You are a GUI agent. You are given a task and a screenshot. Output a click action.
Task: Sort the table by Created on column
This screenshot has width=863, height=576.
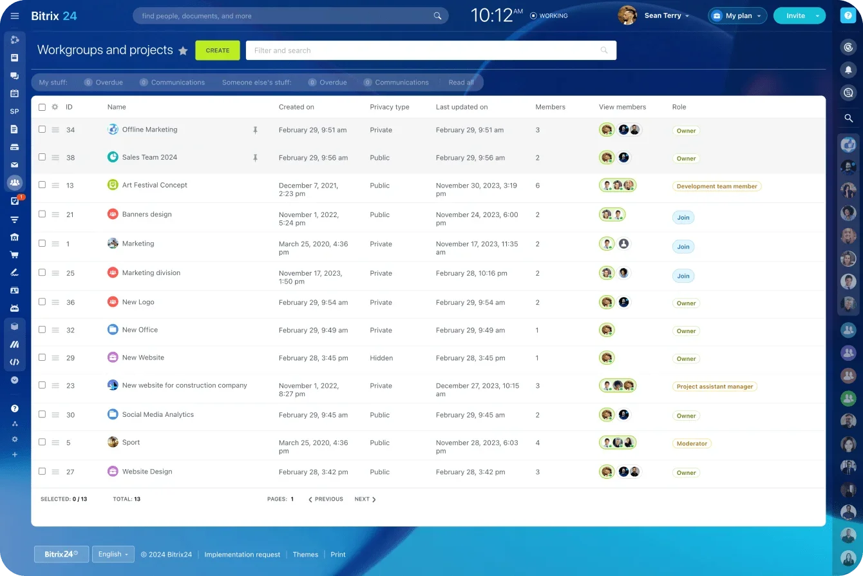[x=296, y=107]
